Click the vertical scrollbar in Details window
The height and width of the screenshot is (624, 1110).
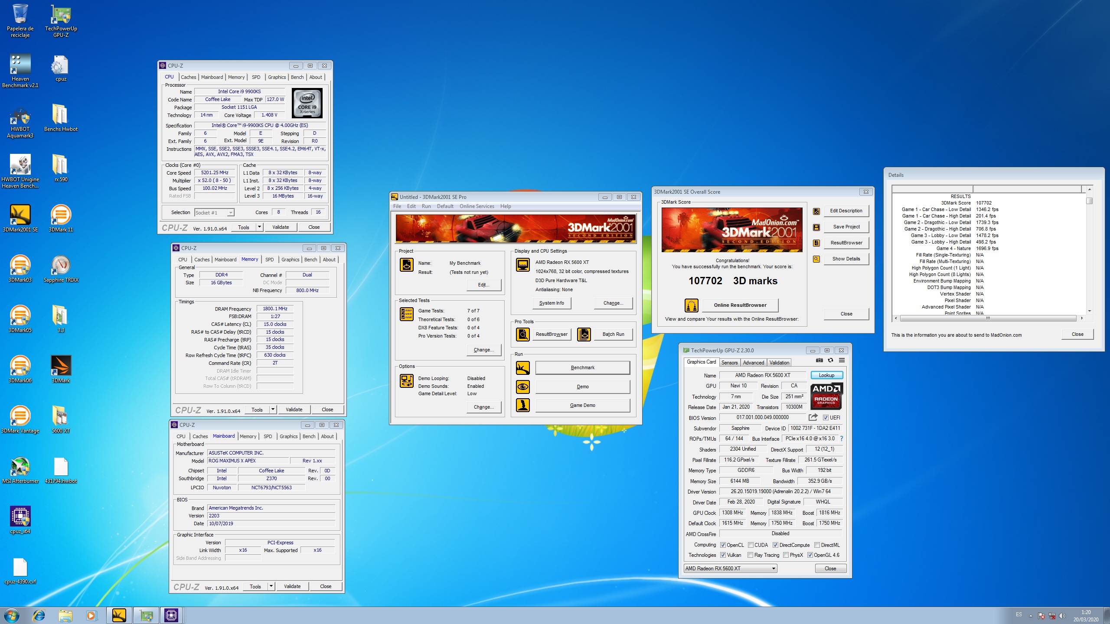1089,250
